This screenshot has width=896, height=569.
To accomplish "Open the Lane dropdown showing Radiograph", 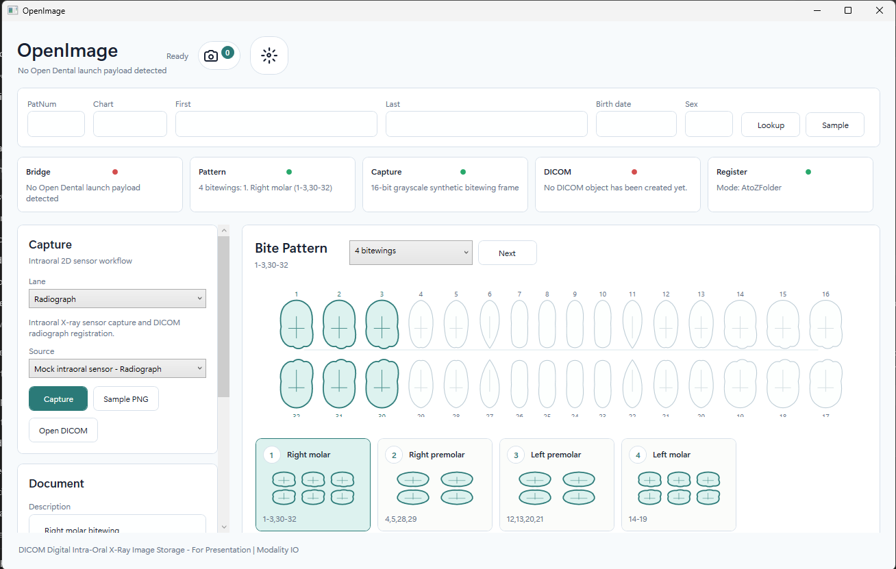I will pos(117,299).
